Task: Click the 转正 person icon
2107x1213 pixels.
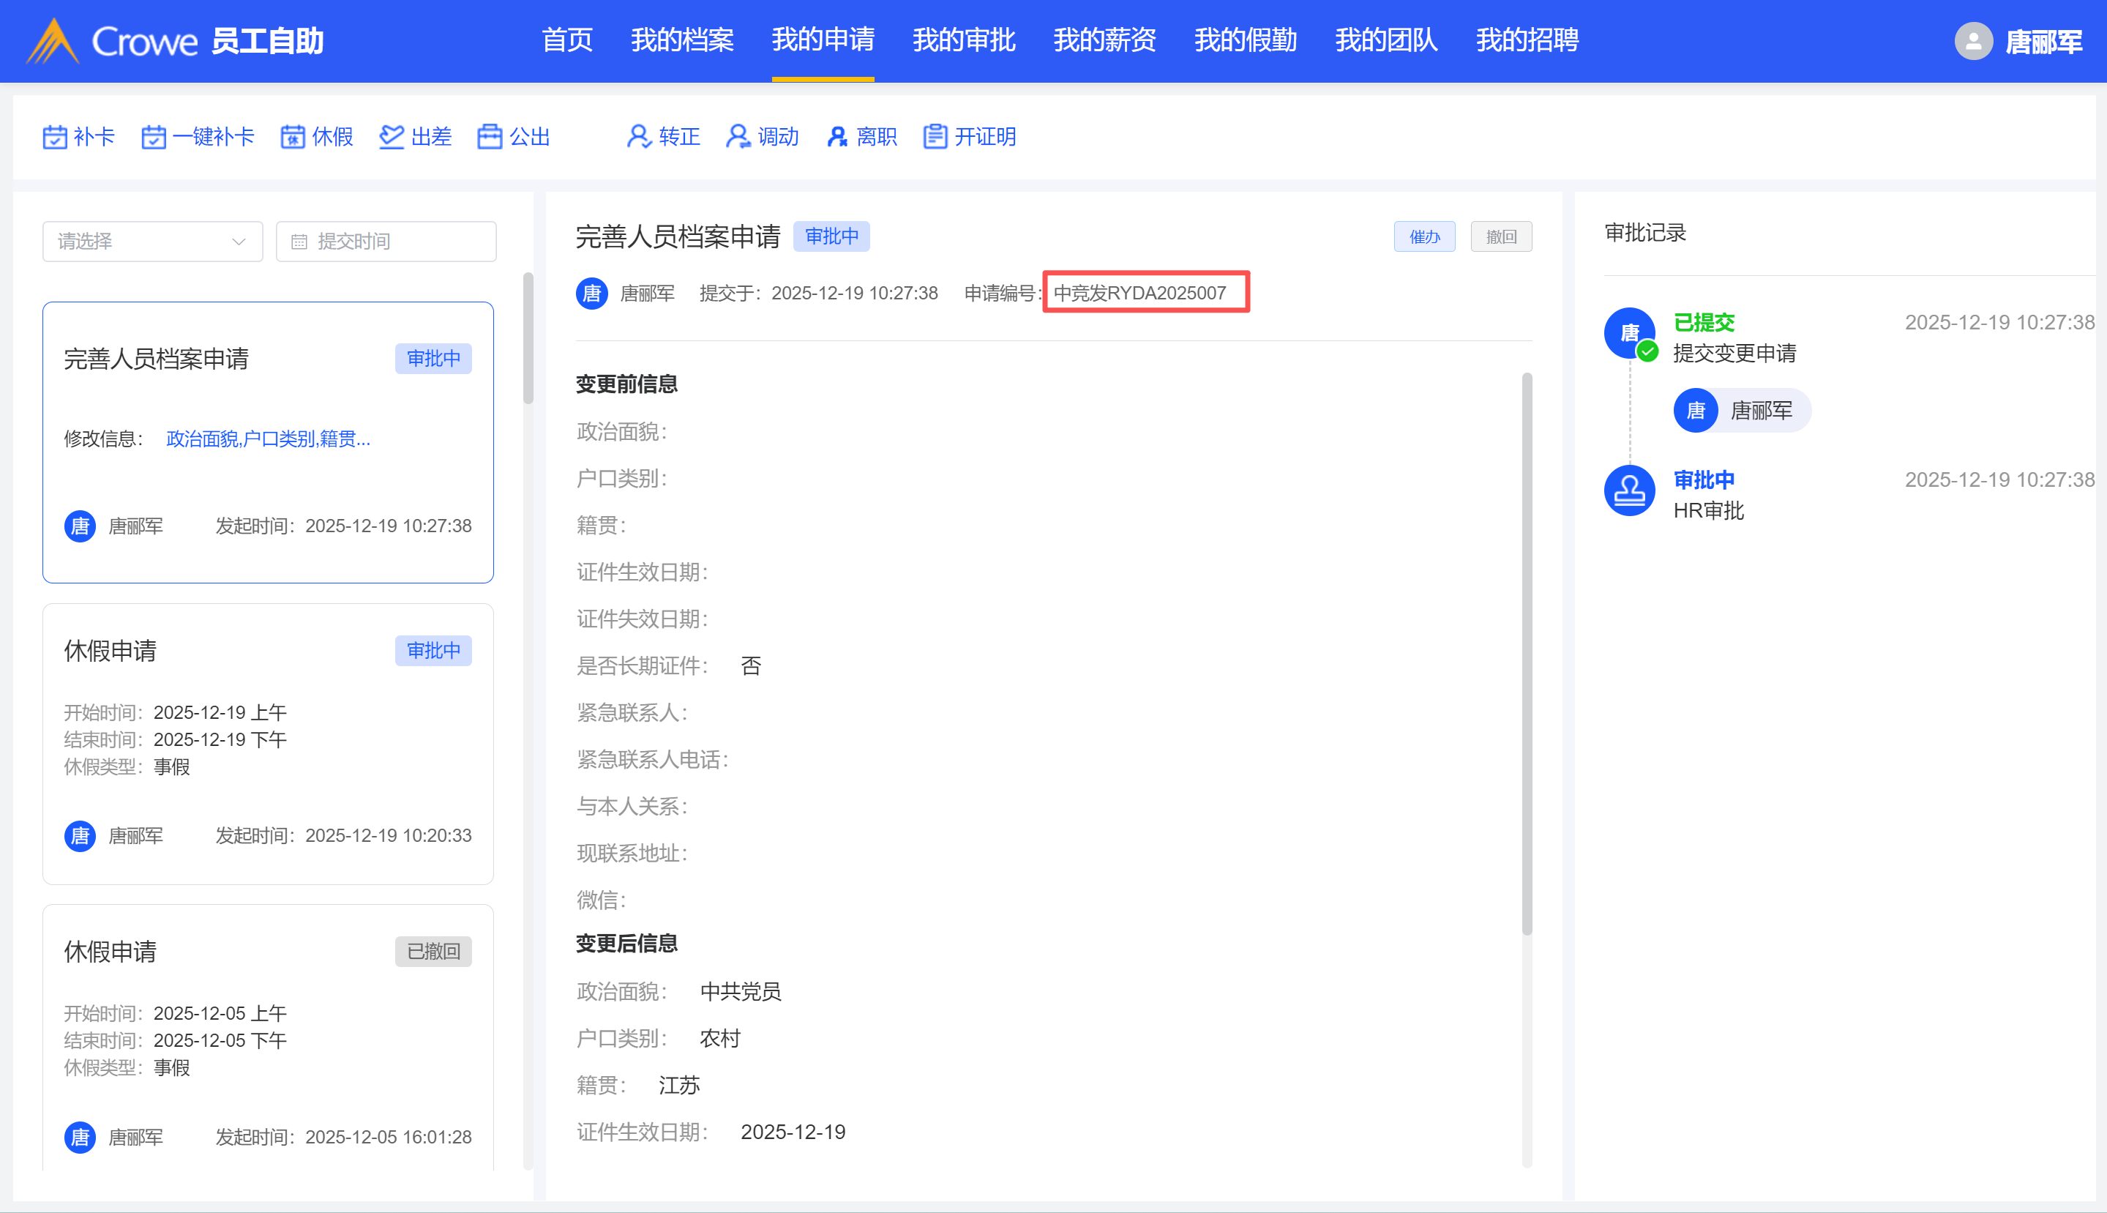Action: pos(639,137)
